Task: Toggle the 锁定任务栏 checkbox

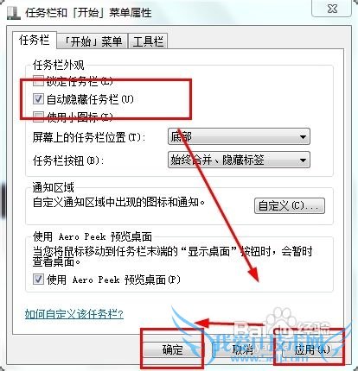Action: (x=38, y=81)
